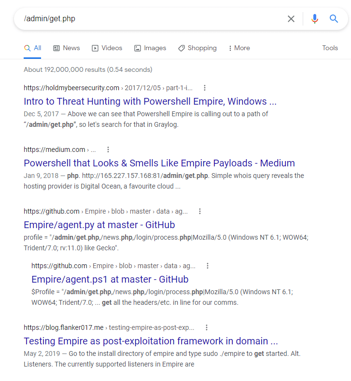Open Intro to Threat Hunting with Powershell Empire

coord(150,101)
